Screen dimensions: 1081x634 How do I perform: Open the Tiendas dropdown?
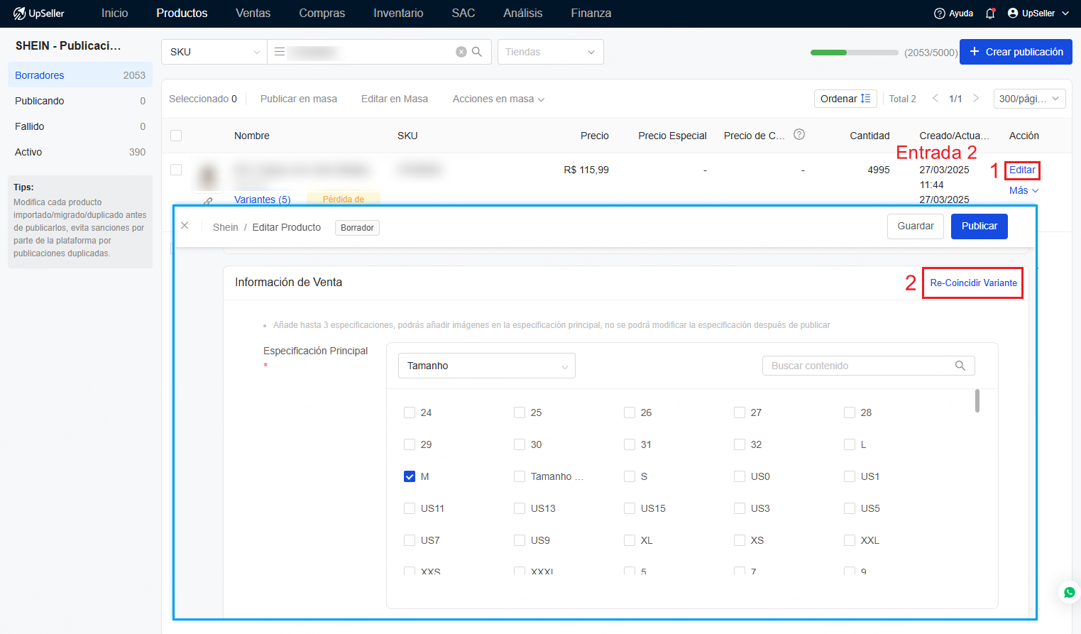click(551, 52)
